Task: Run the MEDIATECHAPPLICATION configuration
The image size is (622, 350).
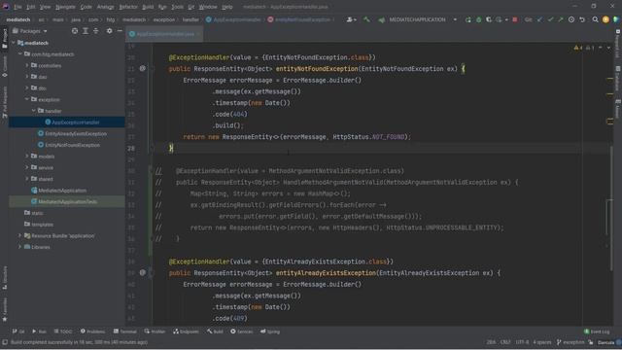Action: [x=468, y=19]
